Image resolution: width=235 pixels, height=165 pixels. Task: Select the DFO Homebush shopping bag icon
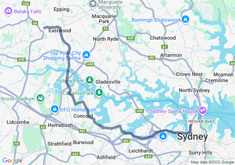[55, 109]
